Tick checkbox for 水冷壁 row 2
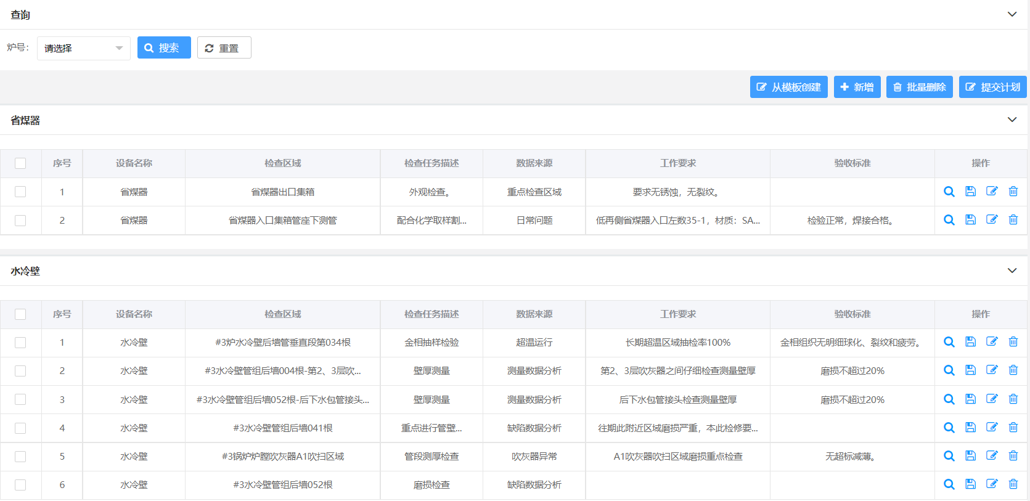 pyautogui.click(x=20, y=370)
